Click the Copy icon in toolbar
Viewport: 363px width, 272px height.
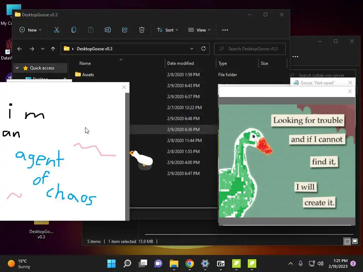(x=74, y=30)
